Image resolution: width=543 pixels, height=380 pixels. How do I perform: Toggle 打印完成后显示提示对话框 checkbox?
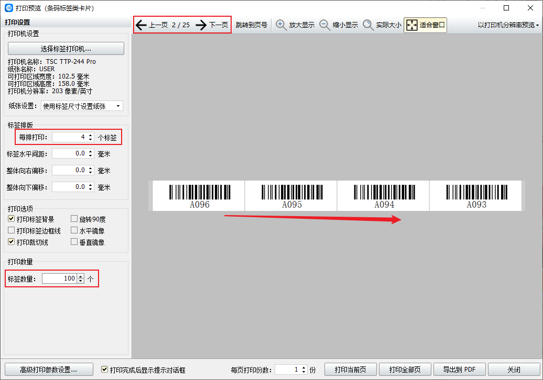click(104, 370)
